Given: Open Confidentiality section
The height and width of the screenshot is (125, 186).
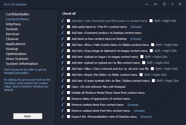Looking at the screenshot, I should tap(18, 14).
